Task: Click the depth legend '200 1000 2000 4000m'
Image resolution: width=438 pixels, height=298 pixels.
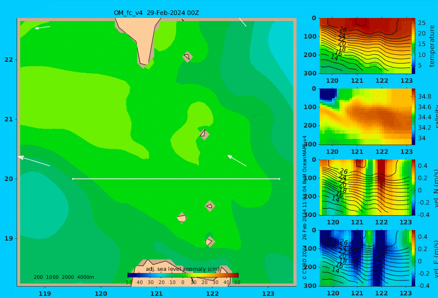Action: point(64,277)
